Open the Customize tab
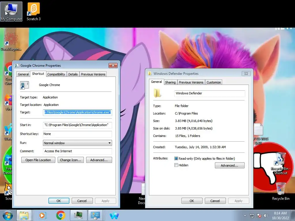 [x=213, y=82]
